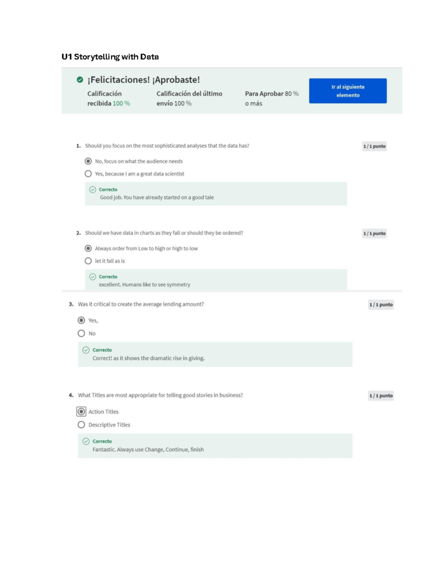Viewport: 443px width, 574px height.
Task: Click the "Ir al siguiente elemento" button
Action: (x=348, y=91)
